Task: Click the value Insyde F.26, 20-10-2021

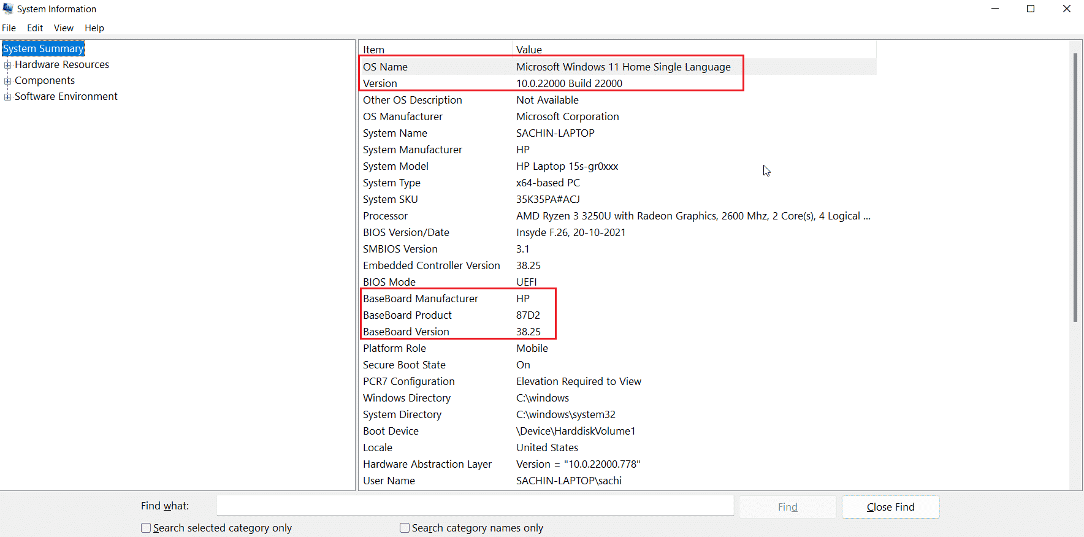Action: coord(571,232)
